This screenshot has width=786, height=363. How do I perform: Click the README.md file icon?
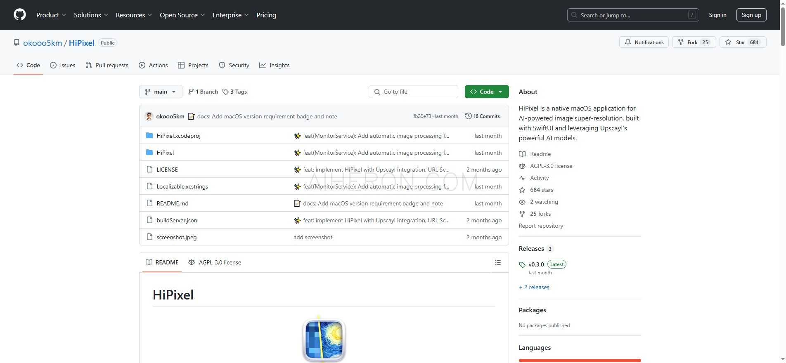pos(149,203)
